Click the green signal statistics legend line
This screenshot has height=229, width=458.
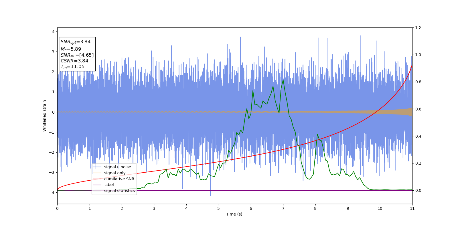[97, 191]
